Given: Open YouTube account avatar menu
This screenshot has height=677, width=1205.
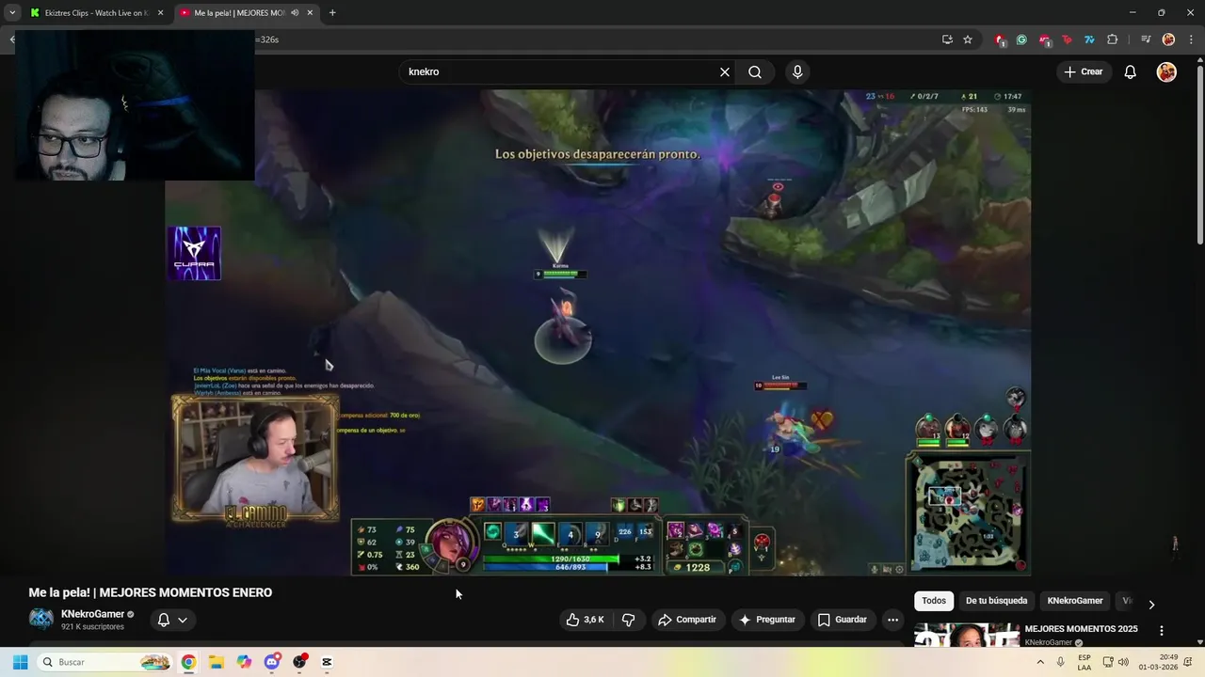Looking at the screenshot, I should click(1166, 71).
